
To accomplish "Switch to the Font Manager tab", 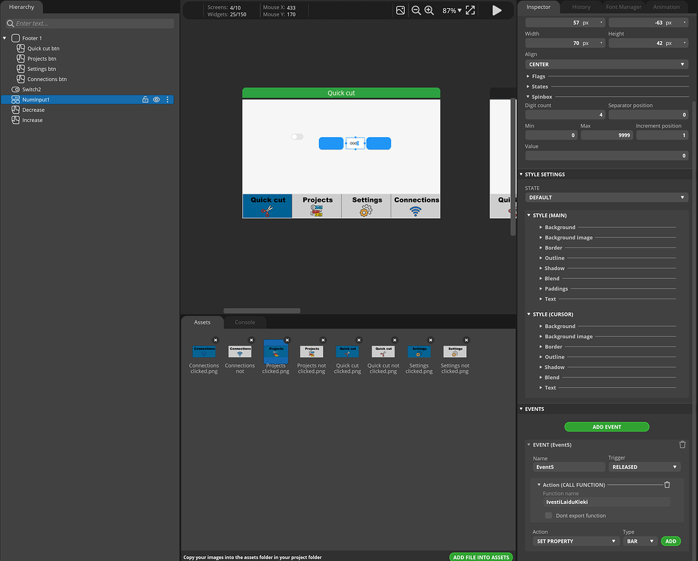I will tap(624, 7).
